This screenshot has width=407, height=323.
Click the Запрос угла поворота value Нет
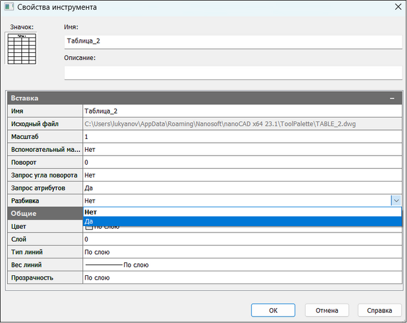pyautogui.click(x=242, y=175)
